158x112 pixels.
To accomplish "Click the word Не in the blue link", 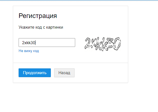I will 21,51.
